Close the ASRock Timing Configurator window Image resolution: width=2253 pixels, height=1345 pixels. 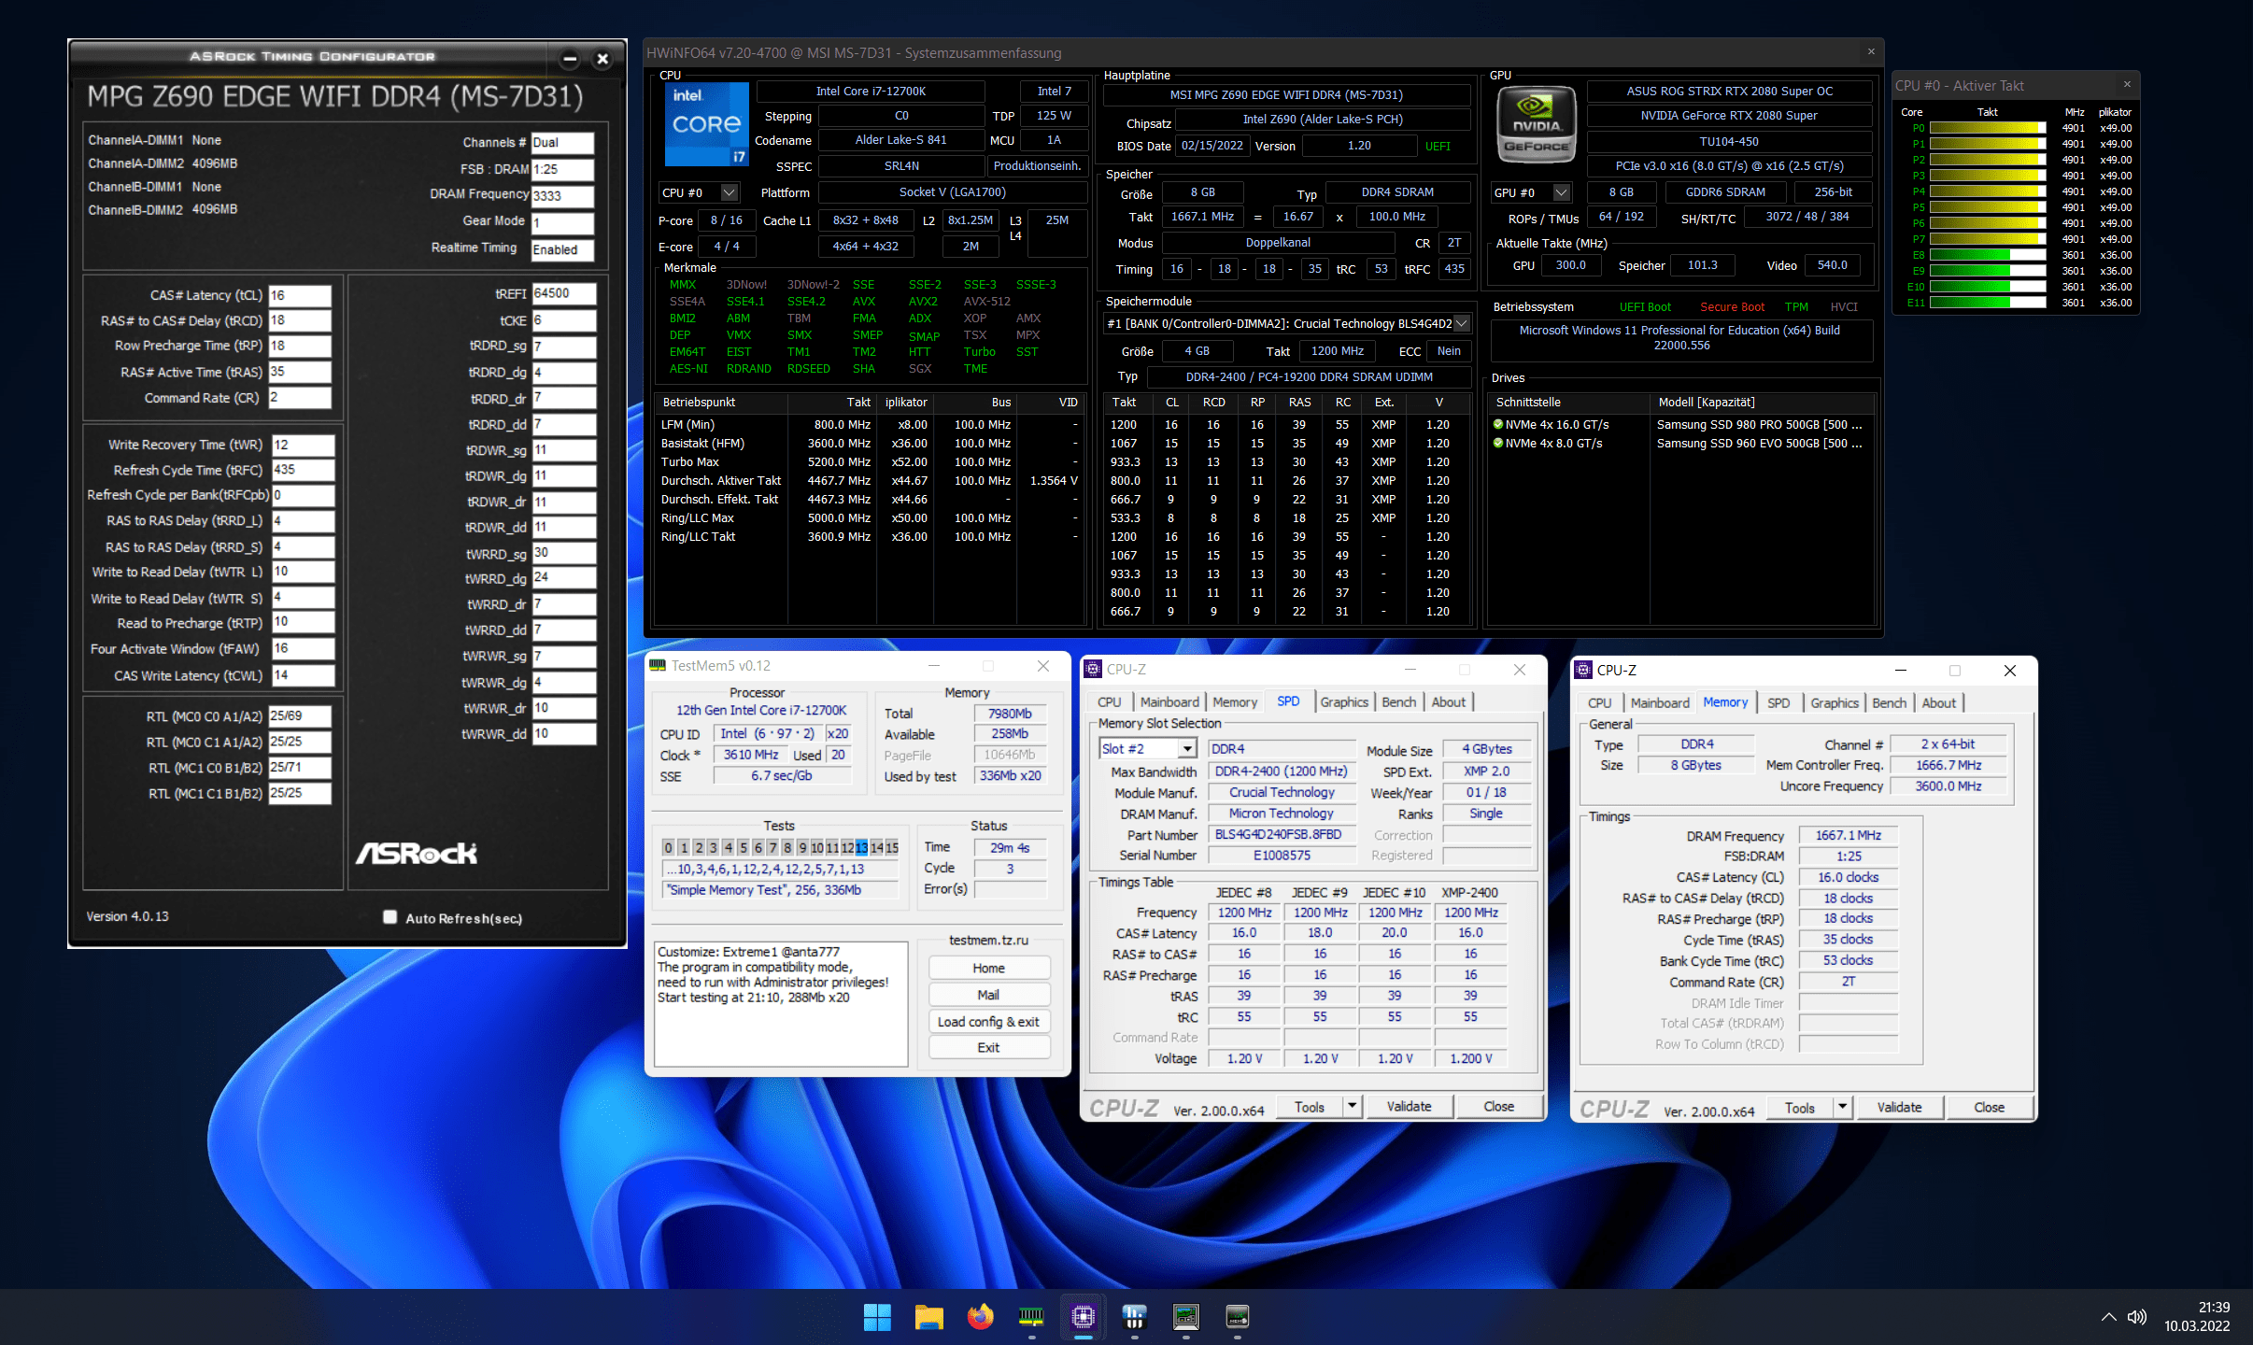602,59
